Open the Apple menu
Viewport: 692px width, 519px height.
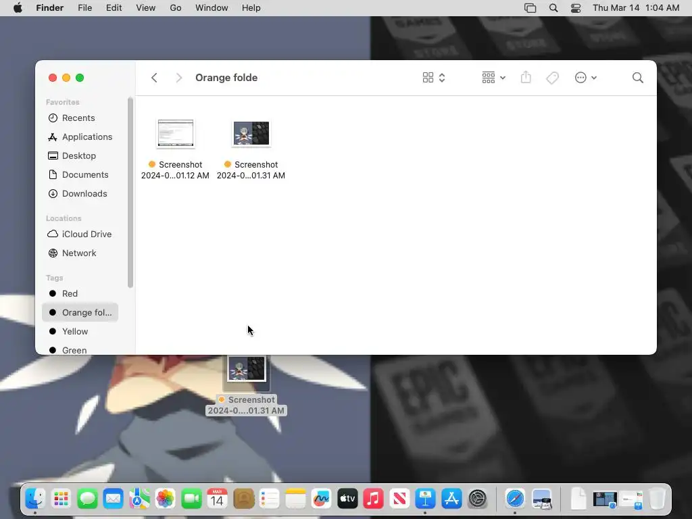click(x=18, y=8)
